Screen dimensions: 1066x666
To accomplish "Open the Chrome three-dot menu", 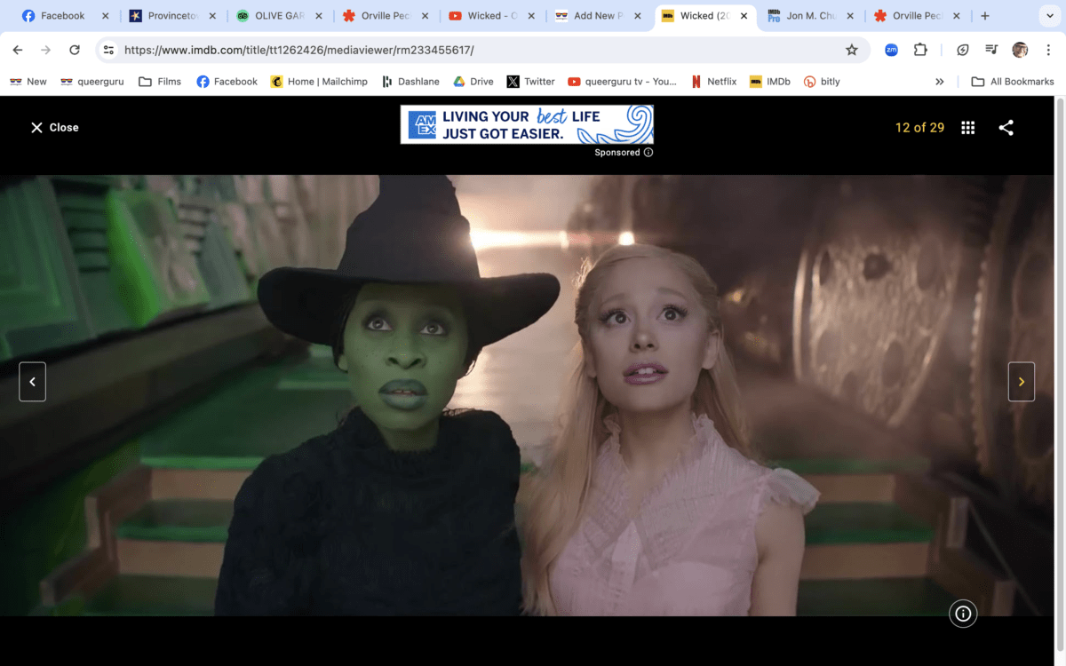I will click(x=1048, y=50).
